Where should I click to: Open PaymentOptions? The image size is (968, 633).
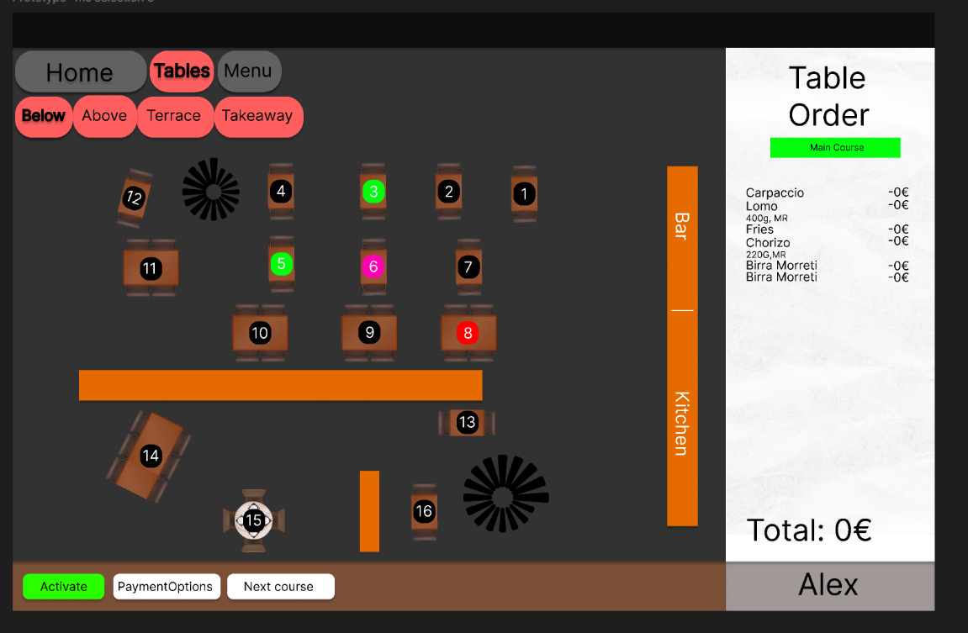point(166,587)
